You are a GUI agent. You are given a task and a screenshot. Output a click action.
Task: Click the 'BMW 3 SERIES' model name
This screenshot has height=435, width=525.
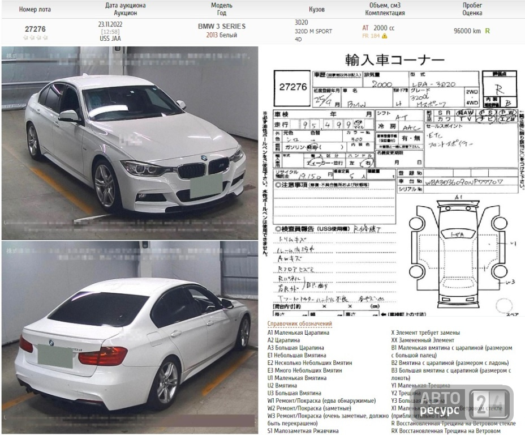point(222,26)
